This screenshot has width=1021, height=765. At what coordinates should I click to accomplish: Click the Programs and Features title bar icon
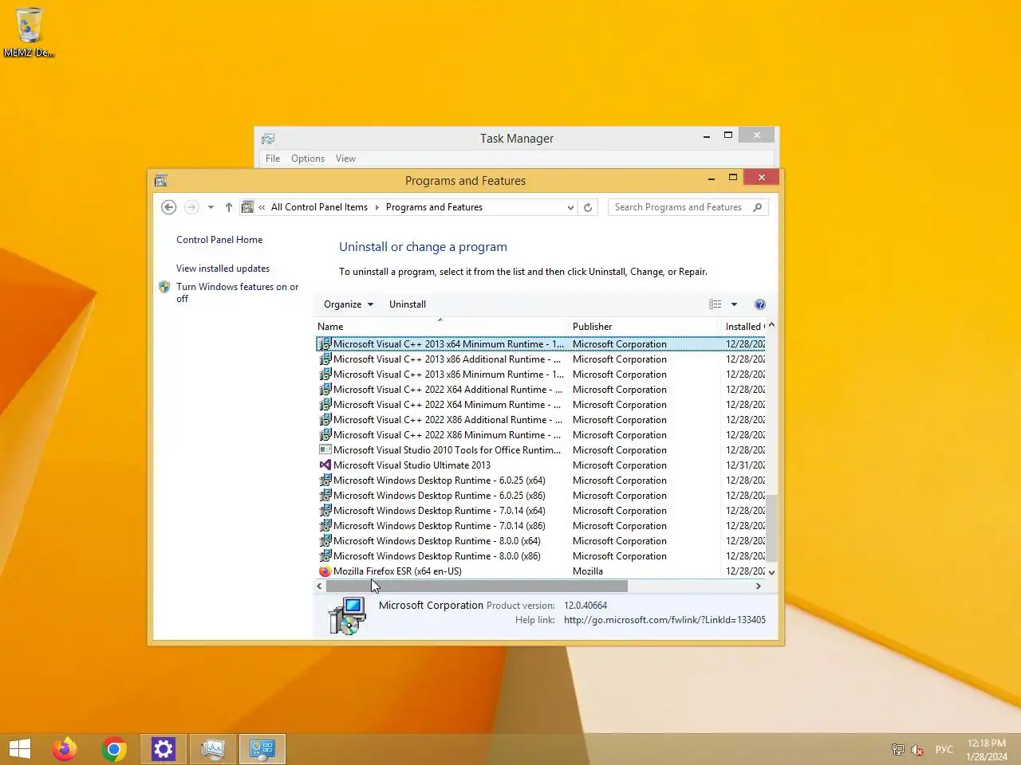point(160,181)
